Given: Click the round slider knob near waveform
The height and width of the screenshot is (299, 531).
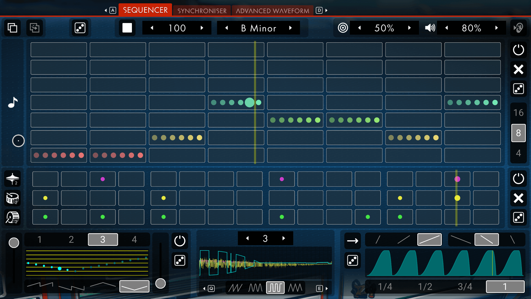Looking at the screenshot, I should tap(160, 283).
